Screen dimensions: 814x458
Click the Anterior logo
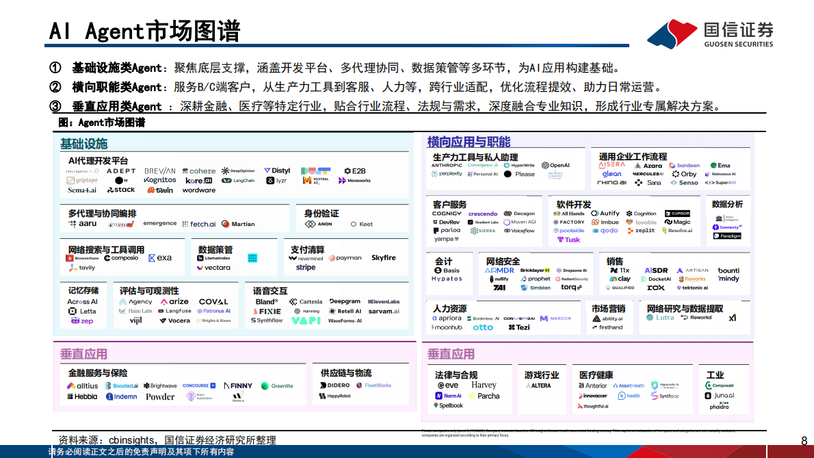coord(592,386)
